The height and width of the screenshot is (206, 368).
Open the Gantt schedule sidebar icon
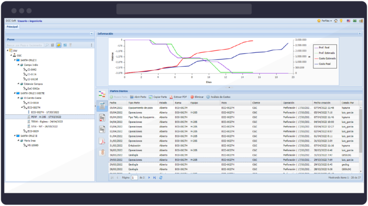(102, 94)
